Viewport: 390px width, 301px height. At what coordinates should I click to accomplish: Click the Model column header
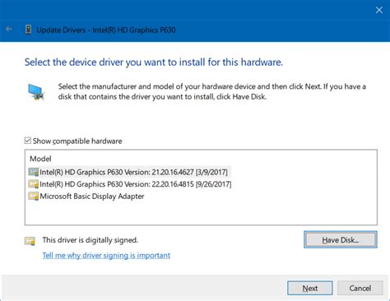coord(40,159)
